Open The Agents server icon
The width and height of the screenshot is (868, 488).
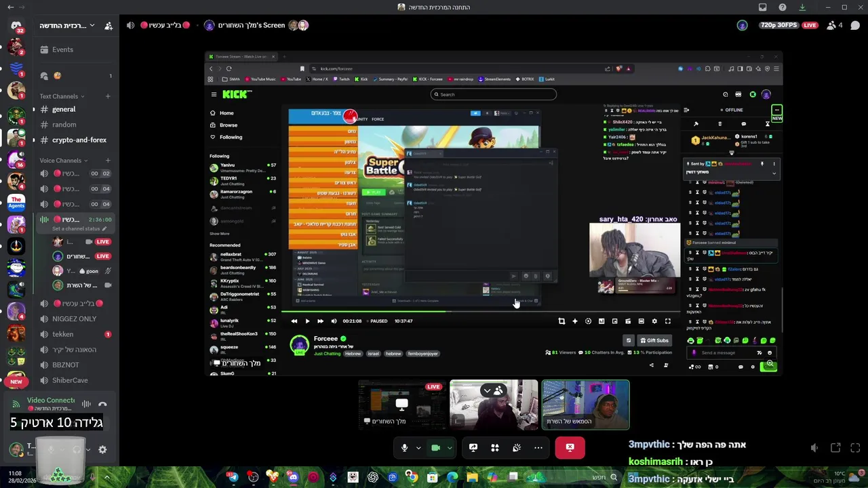coord(16,202)
